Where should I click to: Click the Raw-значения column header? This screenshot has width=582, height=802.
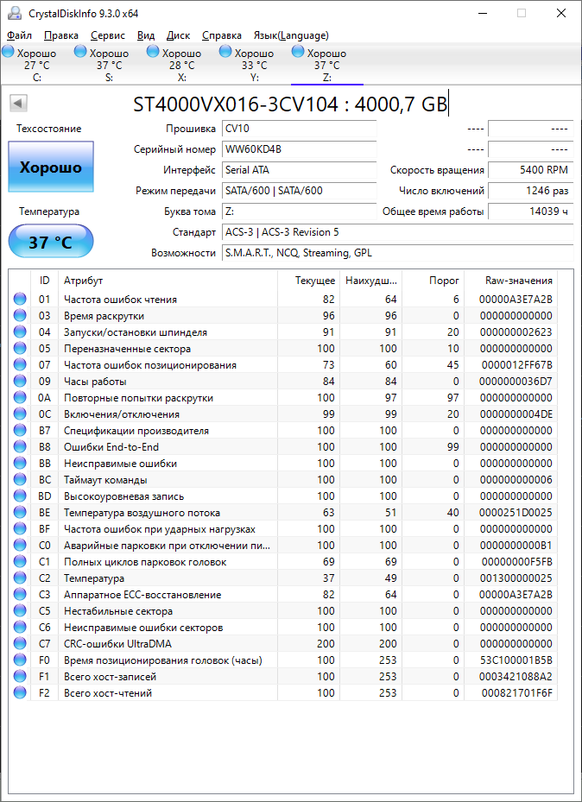pos(519,281)
